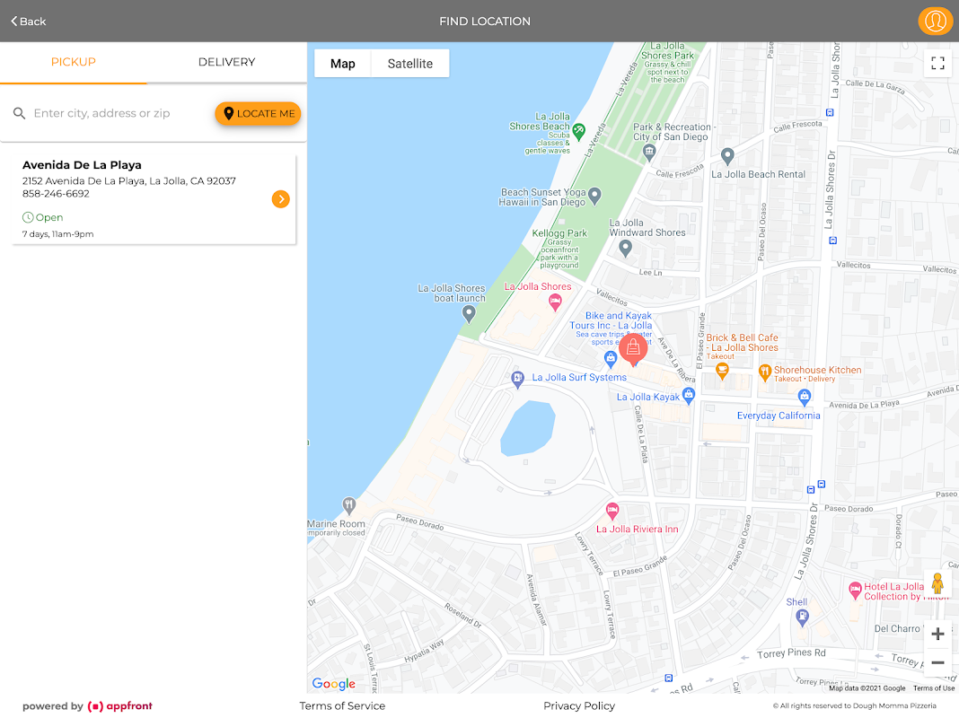Click the Open status clock icon
959x718 pixels.
coord(28,217)
